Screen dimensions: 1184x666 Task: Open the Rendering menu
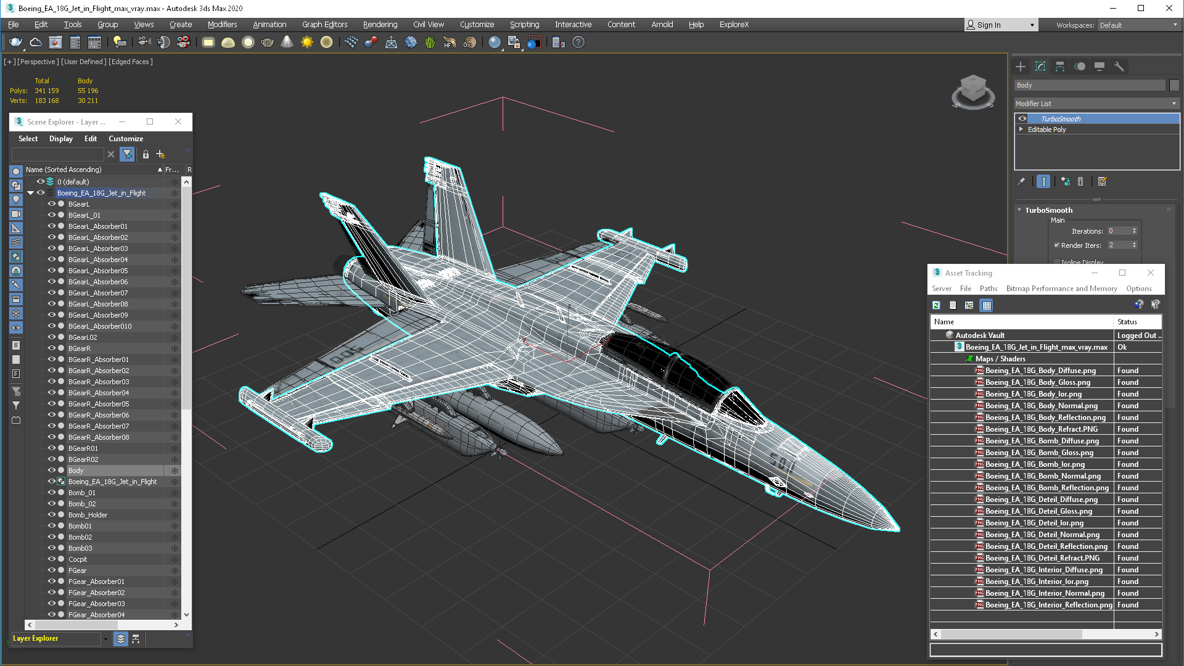[380, 25]
